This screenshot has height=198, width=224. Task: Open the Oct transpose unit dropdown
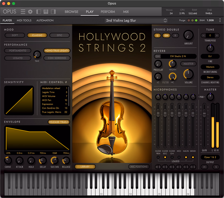pos(210,56)
